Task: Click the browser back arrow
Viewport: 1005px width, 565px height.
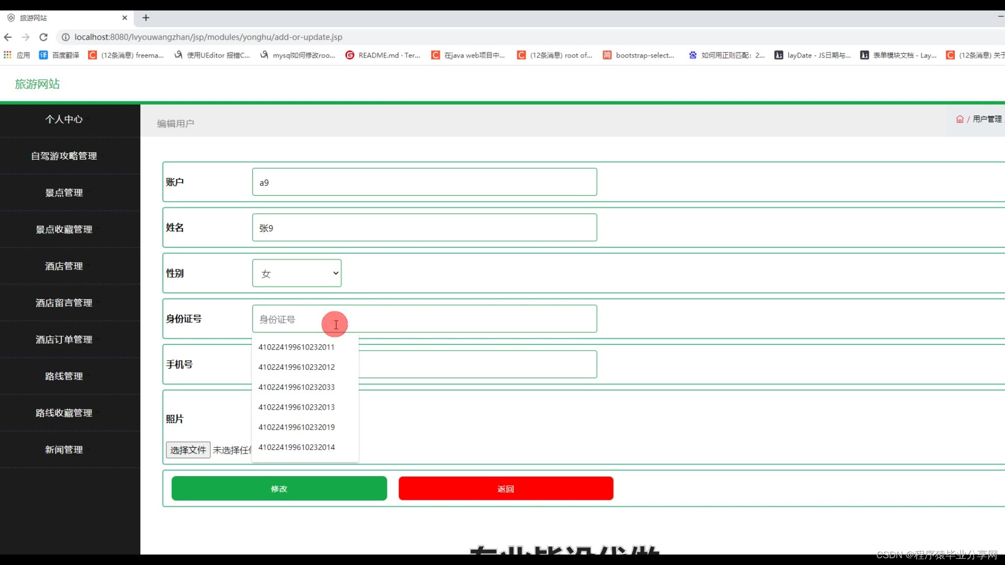Action: tap(8, 37)
